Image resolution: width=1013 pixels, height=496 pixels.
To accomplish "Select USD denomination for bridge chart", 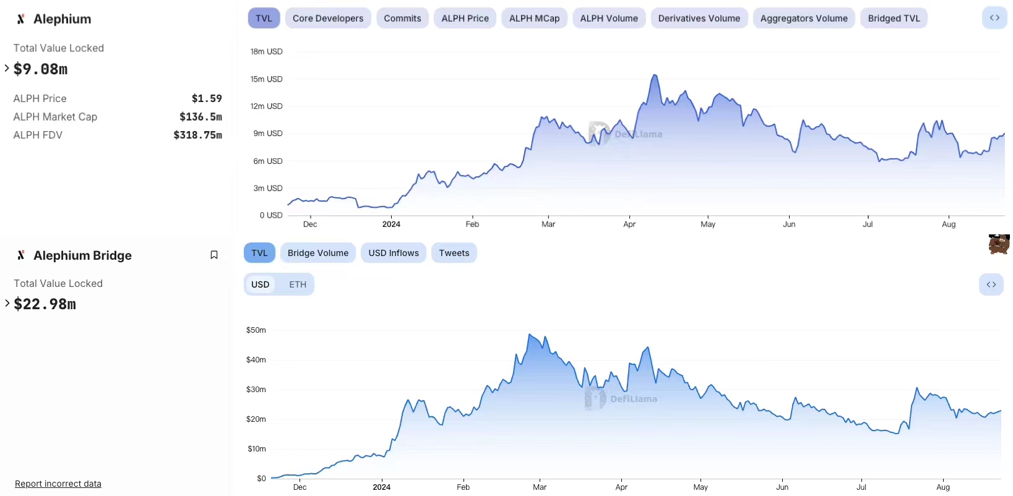I will [261, 284].
